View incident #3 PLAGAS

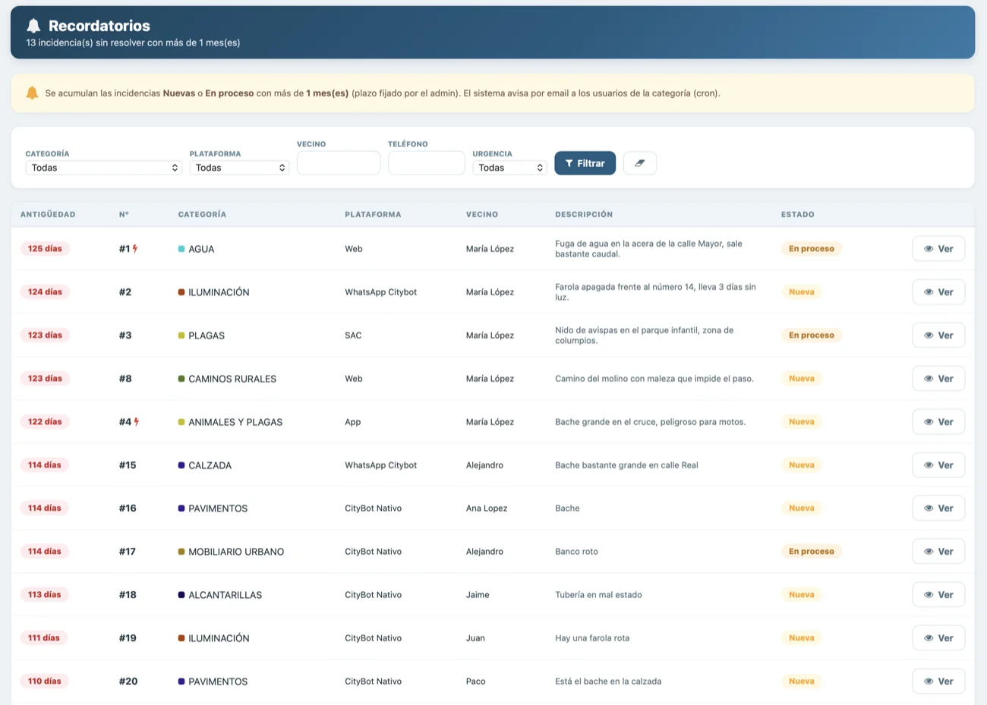[x=938, y=335]
